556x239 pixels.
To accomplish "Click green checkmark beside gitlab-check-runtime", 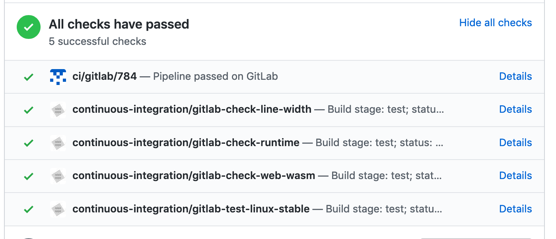I will (28, 143).
